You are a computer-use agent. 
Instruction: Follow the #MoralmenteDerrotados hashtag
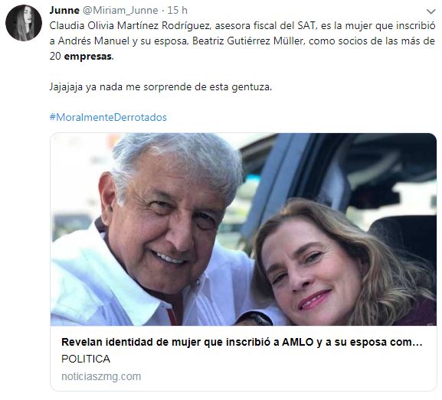tap(108, 117)
